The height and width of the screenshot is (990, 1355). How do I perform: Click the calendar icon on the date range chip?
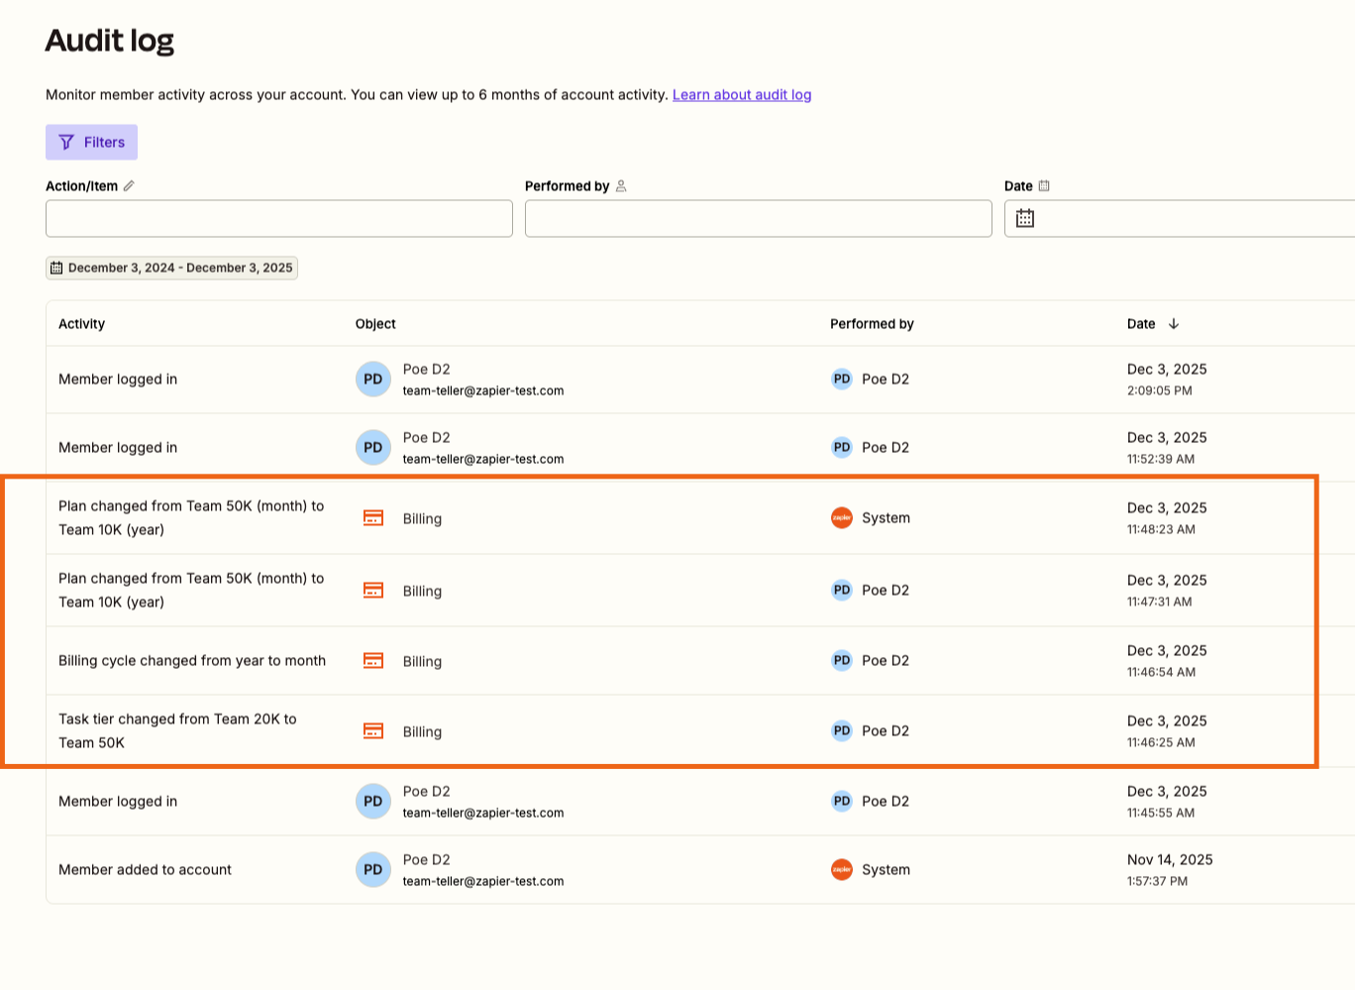(58, 267)
